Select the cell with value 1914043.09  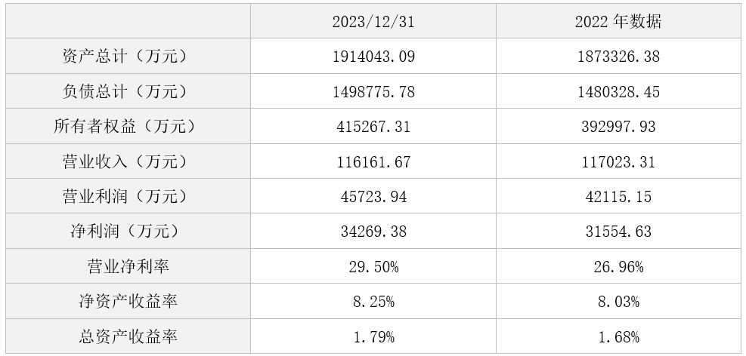click(373, 56)
